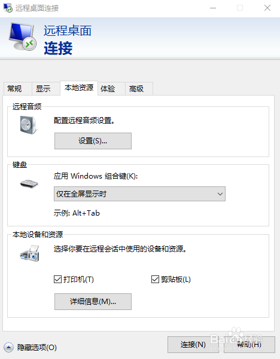The height and width of the screenshot is (359, 280).
Task: Click the large computer monitor banner icon
Action: pyautogui.click(x=23, y=36)
